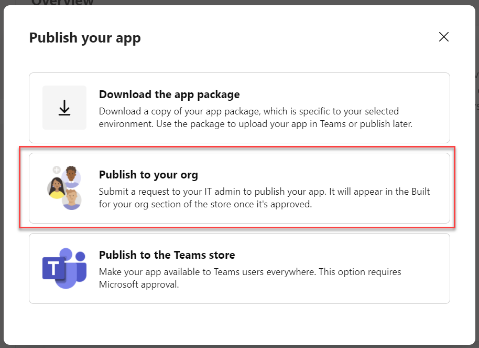Click the text "Submit a request to your IT admin"

click(176, 192)
